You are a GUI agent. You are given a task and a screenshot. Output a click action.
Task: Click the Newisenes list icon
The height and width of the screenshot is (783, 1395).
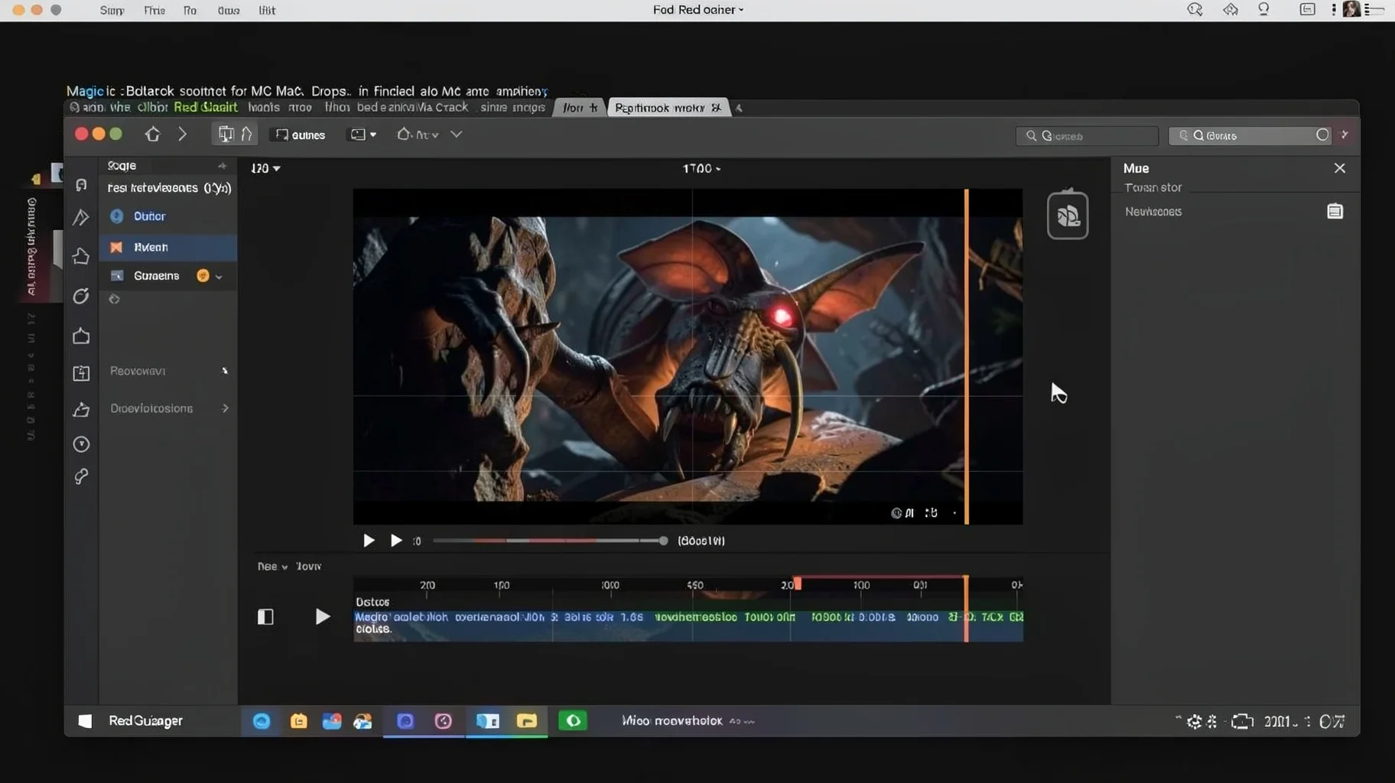[x=1335, y=211]
